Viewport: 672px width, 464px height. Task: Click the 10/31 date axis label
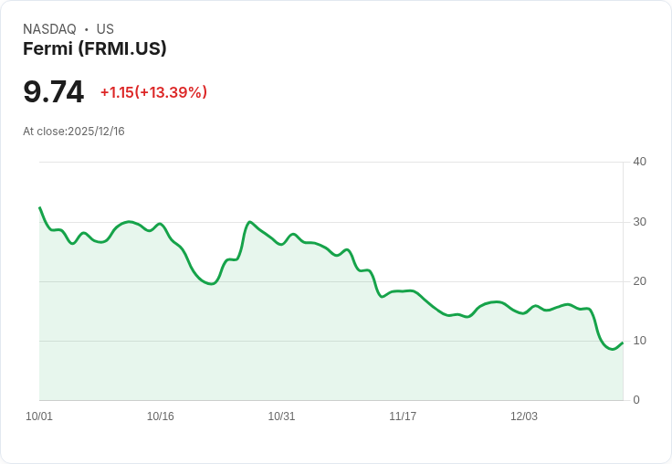coord(281,417)
